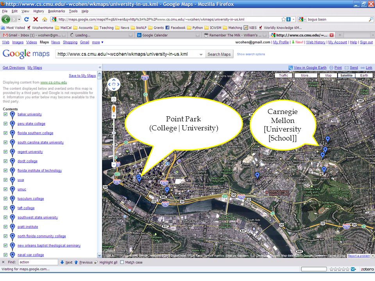
Task: Click the envelope icon beside Send
Action: (x=346, y=68)
